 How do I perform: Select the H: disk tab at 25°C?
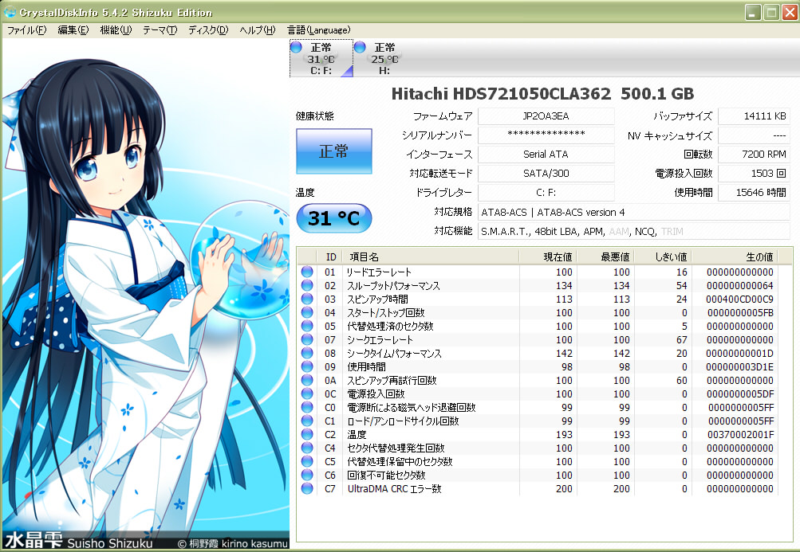point(384,58)
